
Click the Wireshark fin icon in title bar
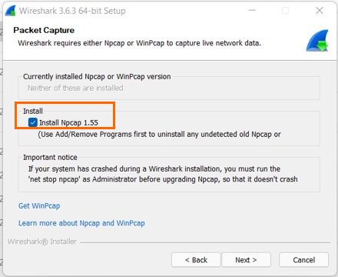[x=10, y=11]
